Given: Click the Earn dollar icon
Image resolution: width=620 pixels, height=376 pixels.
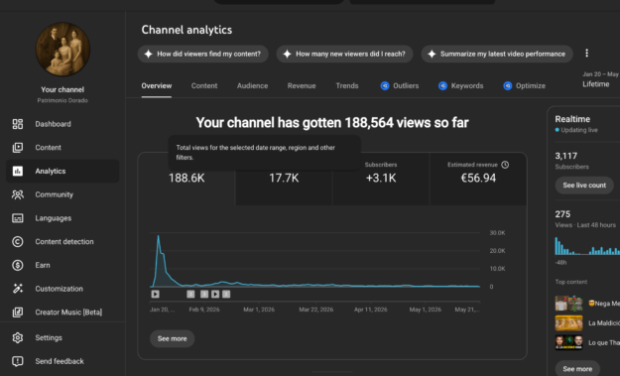Looking at the screenshot, I should tap(18, 265).
